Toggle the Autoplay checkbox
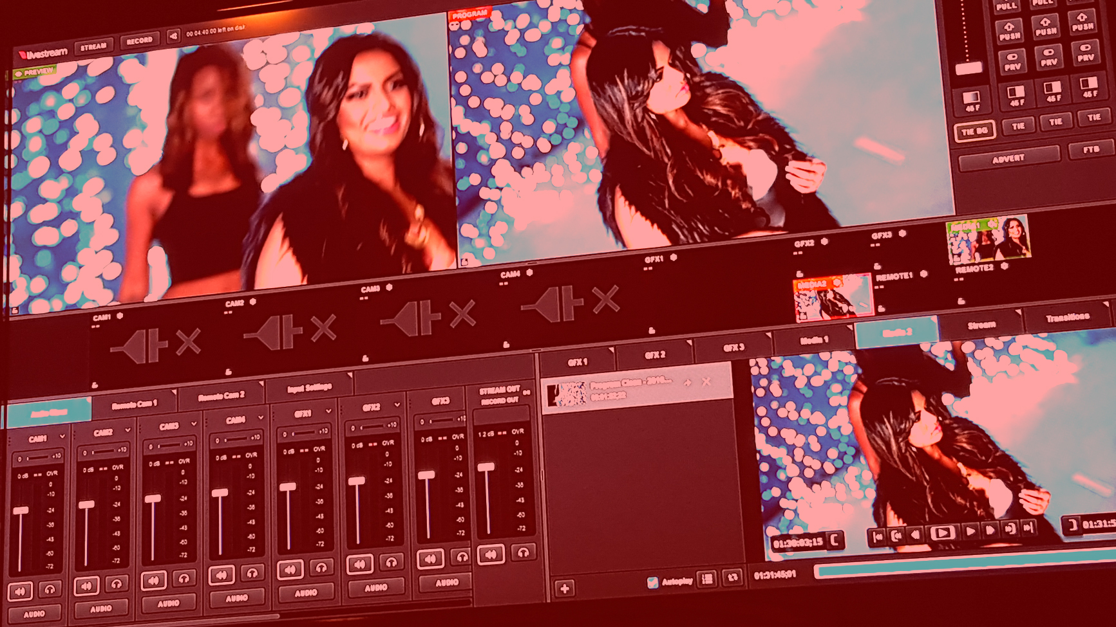This screenshot has width=1116, height=627. [652, 582]
